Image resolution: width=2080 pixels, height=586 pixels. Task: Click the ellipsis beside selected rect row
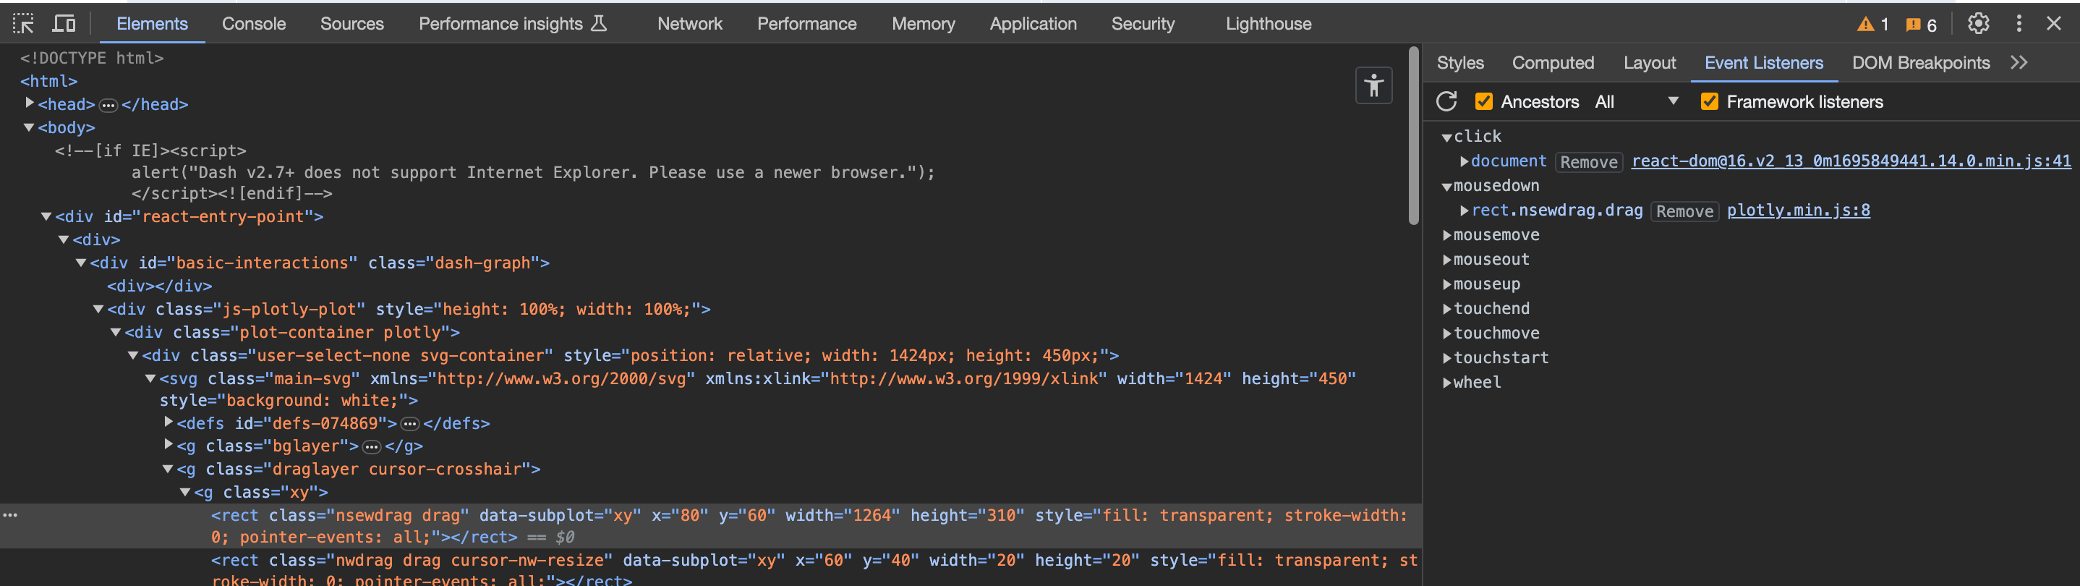point(9,515)
